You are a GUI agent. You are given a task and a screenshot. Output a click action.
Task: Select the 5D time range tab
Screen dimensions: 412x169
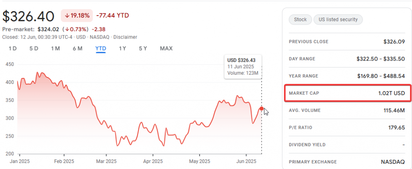pos(34,49)
